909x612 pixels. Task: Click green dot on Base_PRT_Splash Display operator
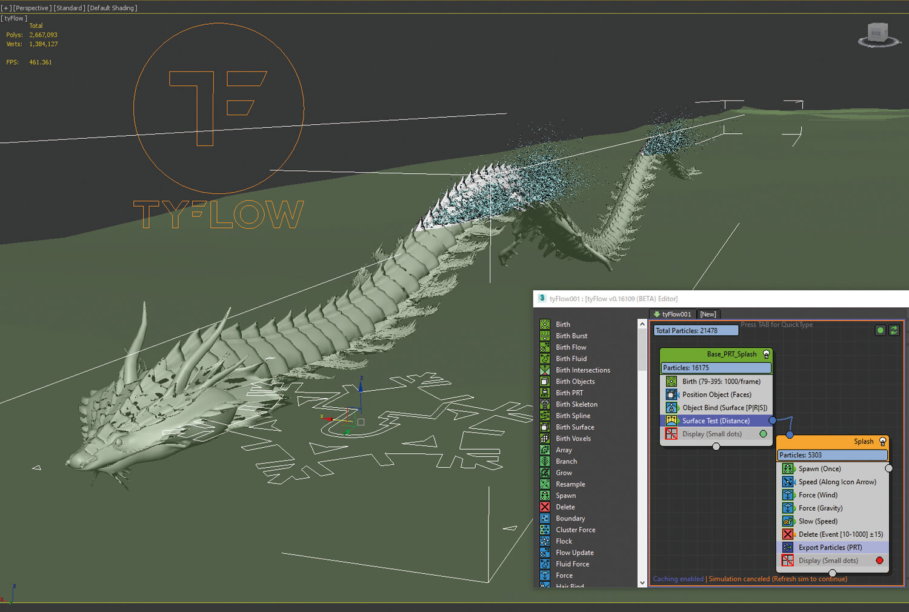click(x=763, y=434)
